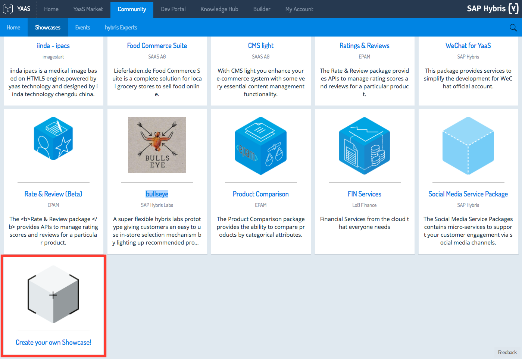Screen dimensions: 522x359
Task: Select the Showcases subnavigation tab
Action: (x=48, y=28)
